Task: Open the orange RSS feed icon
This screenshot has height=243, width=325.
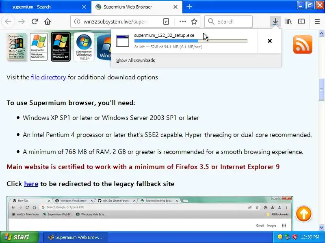Action: tap(303, 44)
